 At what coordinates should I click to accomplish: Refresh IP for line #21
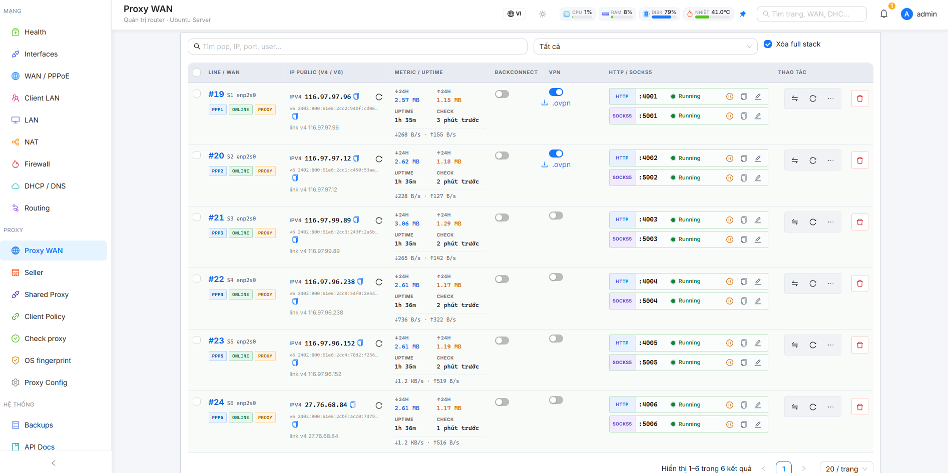pos(379,220)
